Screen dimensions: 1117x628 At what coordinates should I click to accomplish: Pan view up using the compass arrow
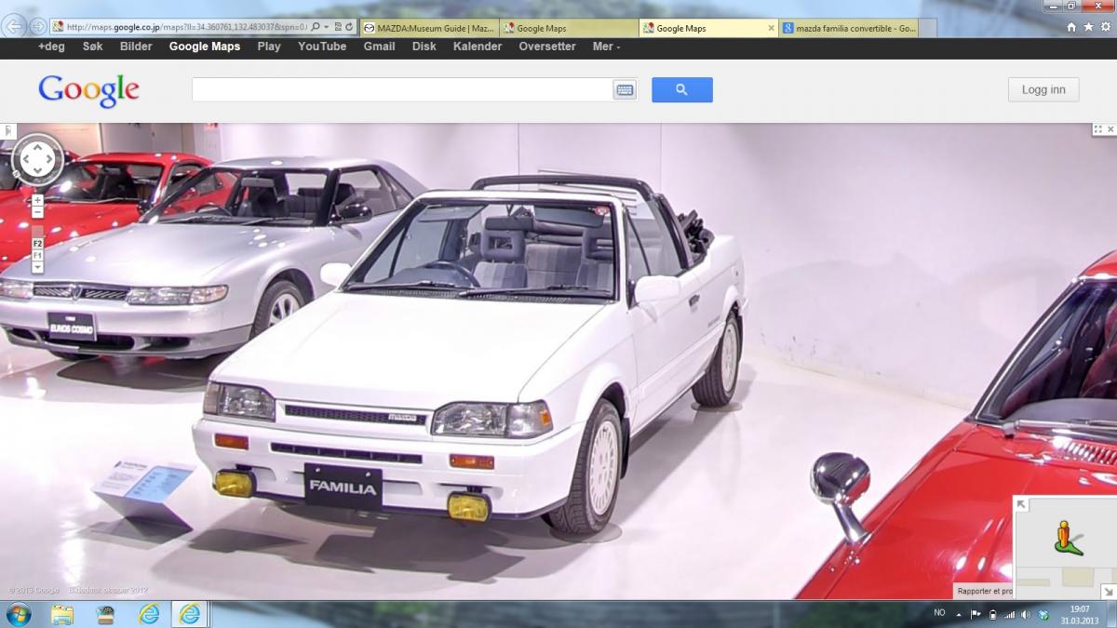pos(37,146)
